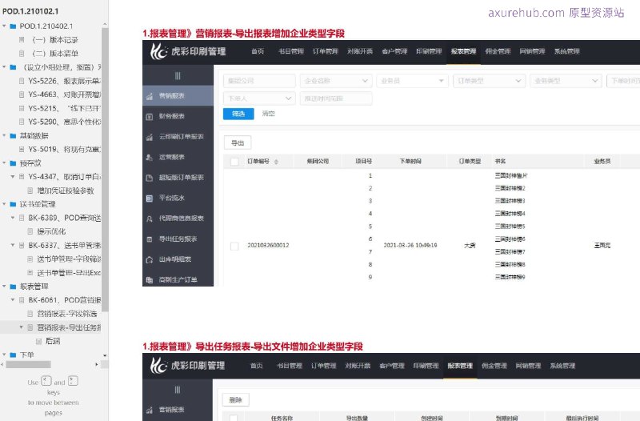The width and height of the screenshot is (640, 421).
Task: Click the 代理商信息报表 sidebar icon
Action: (x=150, y=219)
